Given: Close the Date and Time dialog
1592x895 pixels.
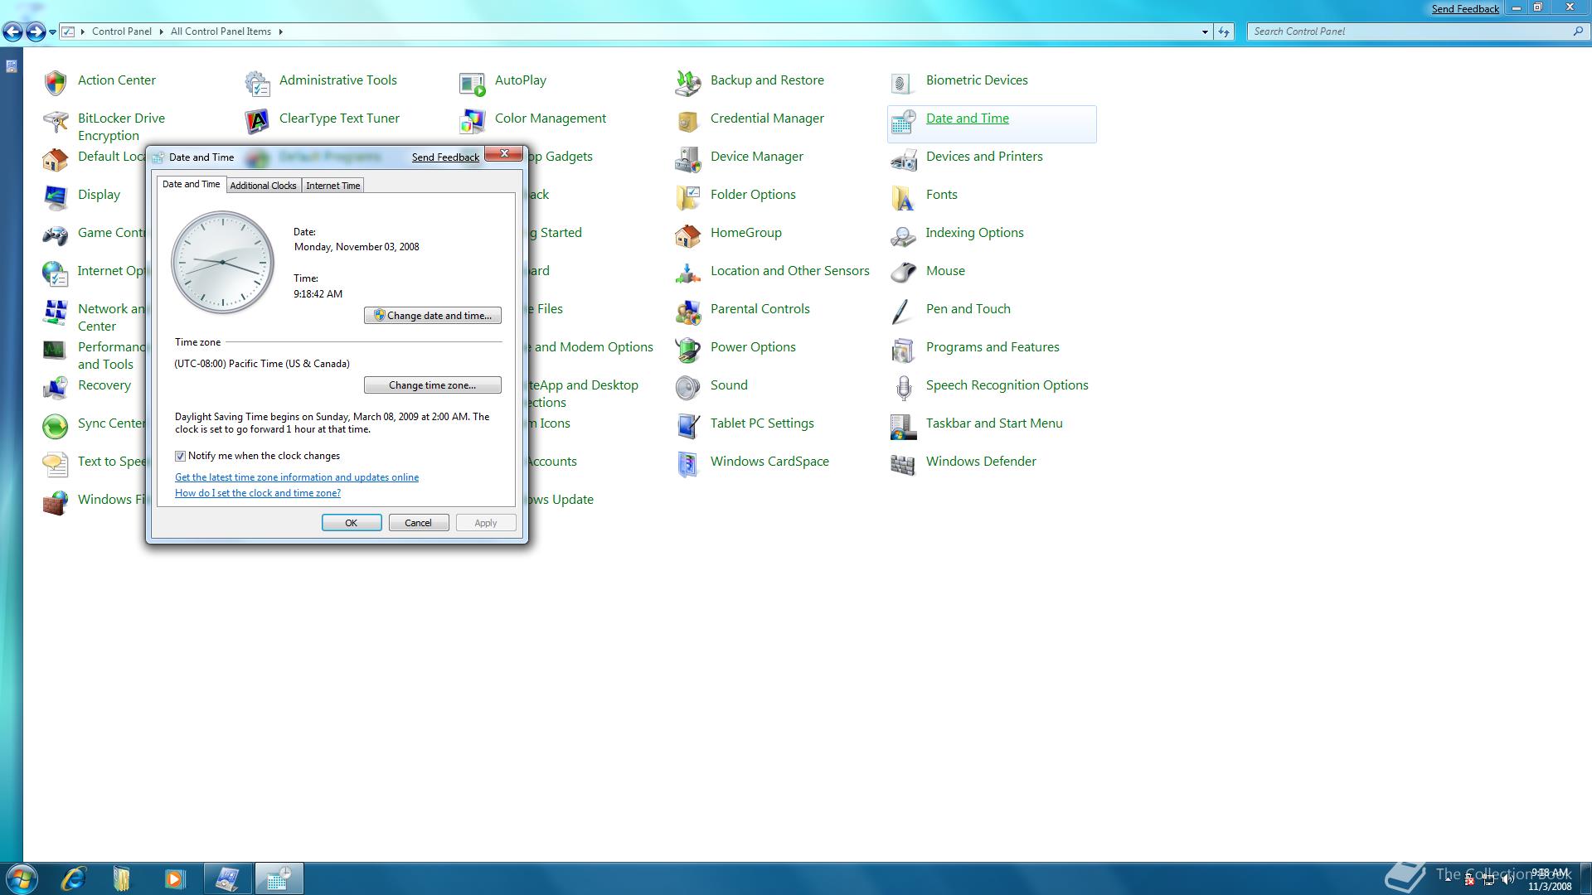Looking at the screenshot, I should point(503,154).
